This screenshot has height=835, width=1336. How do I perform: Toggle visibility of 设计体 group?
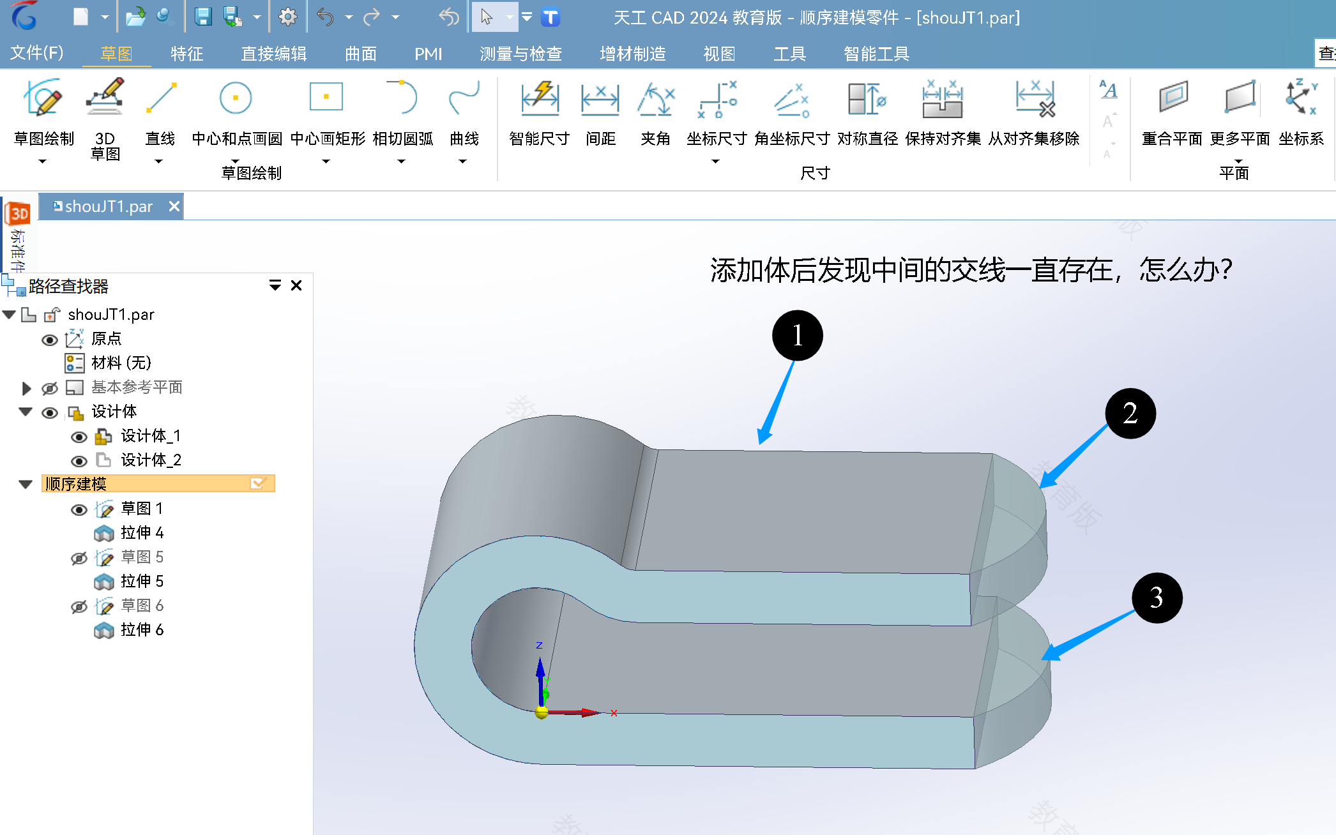click(49, 412)
